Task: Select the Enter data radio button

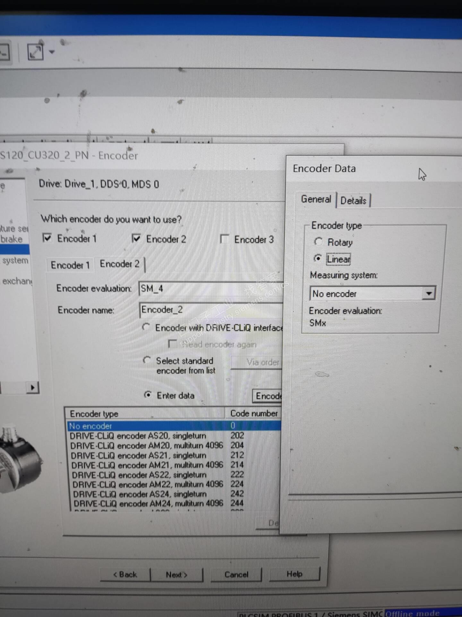Action: tap(148, 395)
